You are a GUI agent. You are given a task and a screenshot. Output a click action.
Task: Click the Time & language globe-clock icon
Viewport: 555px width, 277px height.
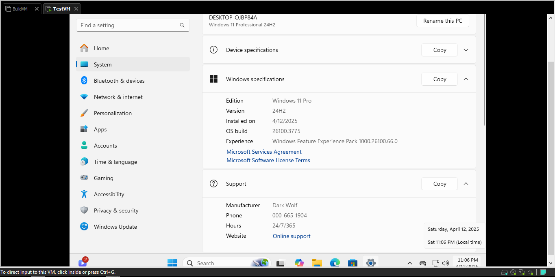tap(84, 162)
